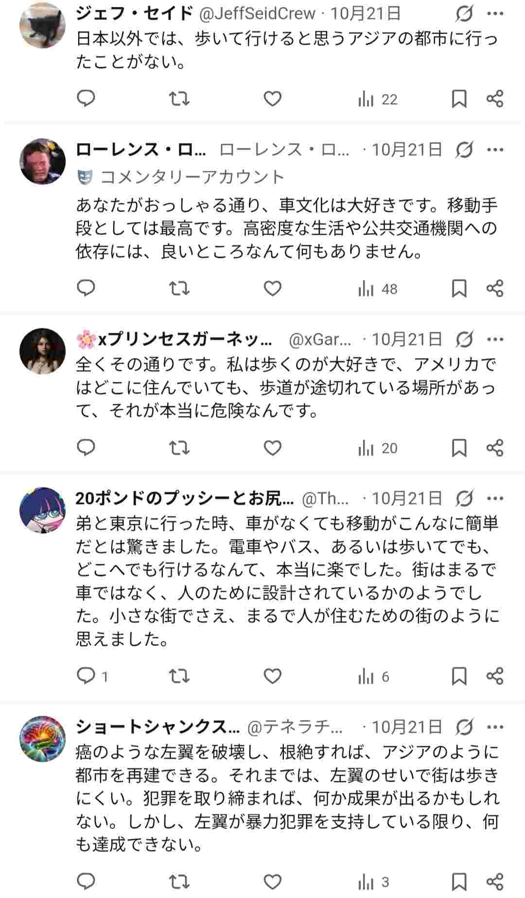This screenshot has height=898, width=525.
Task: Bookmark Lawrence's reply
Action: (458, 289)
